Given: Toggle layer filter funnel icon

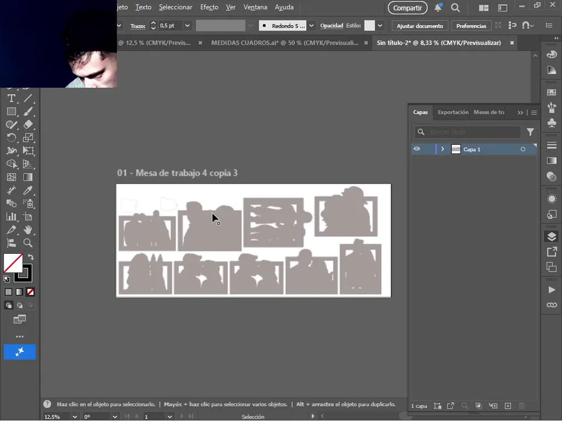Looking at the screenshot, I should (x=530, y=132).
